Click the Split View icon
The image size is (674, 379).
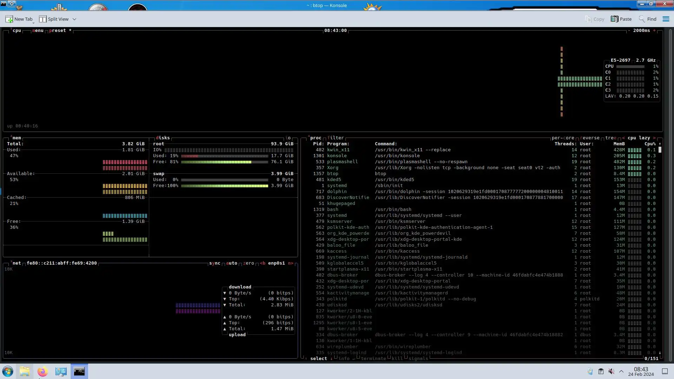(43, 19)
